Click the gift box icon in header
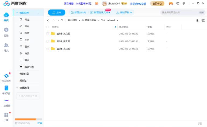 (x=97, y=3)
